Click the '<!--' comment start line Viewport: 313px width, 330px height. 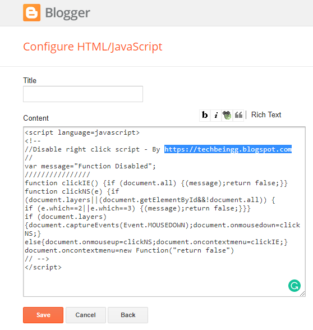33,141
